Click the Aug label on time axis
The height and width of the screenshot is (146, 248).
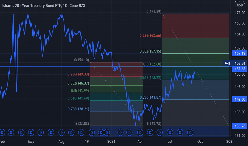[61, 141]
